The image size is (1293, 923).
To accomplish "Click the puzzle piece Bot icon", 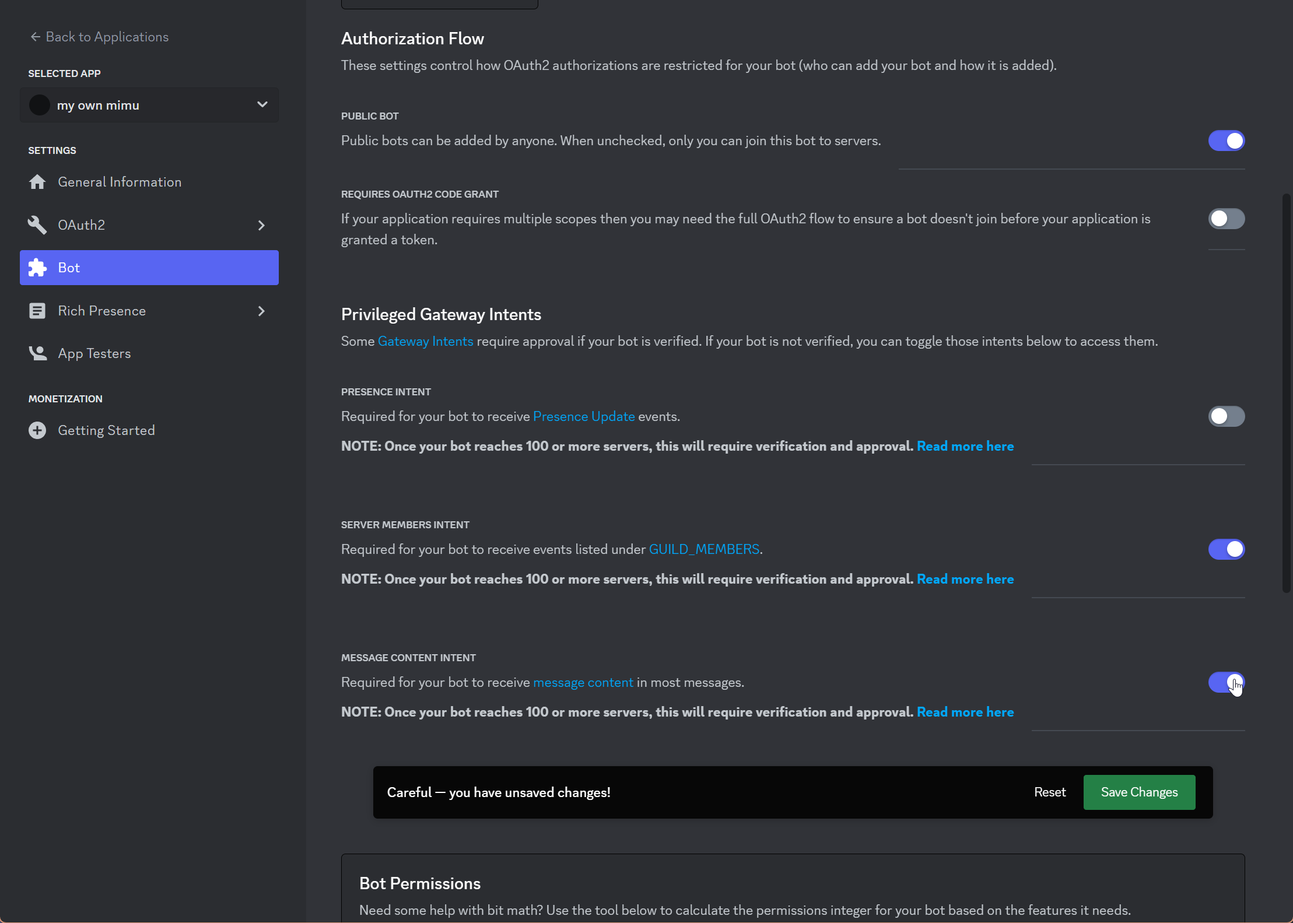I will point(37,268).
